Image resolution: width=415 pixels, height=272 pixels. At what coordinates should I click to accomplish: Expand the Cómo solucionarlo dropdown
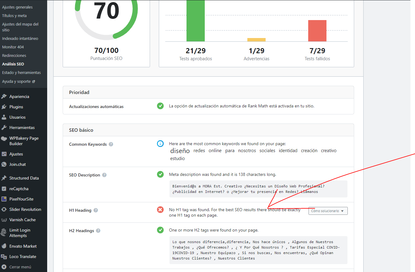pyautogui.click(x=328, y=211)
